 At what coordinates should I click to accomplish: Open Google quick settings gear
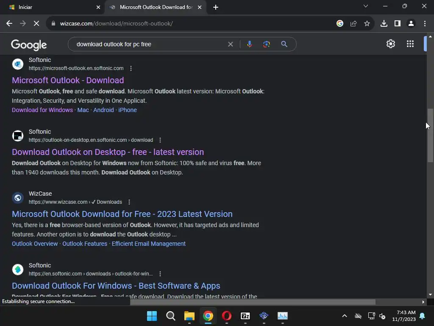390,44
